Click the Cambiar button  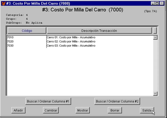[51, 110]
